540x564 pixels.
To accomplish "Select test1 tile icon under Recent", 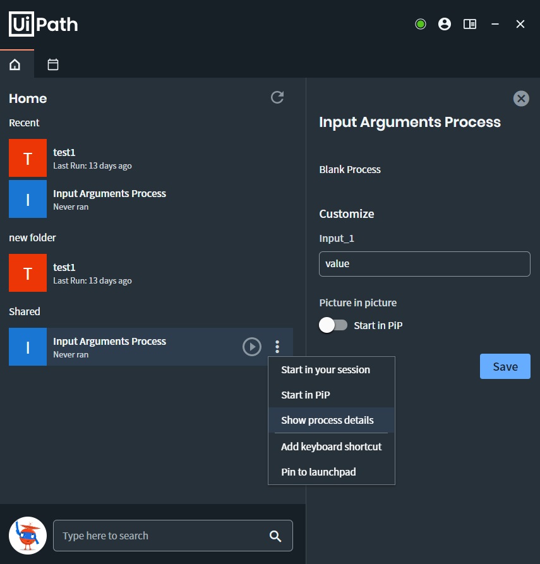I will 28,158.
